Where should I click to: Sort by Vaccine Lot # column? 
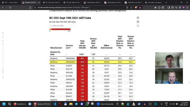click(69, 47)
